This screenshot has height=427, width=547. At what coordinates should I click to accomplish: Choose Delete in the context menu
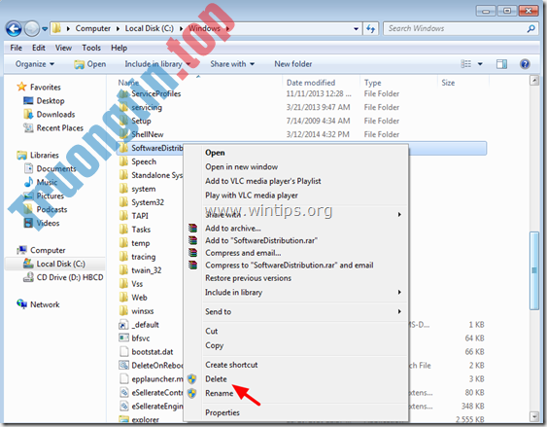216,379
